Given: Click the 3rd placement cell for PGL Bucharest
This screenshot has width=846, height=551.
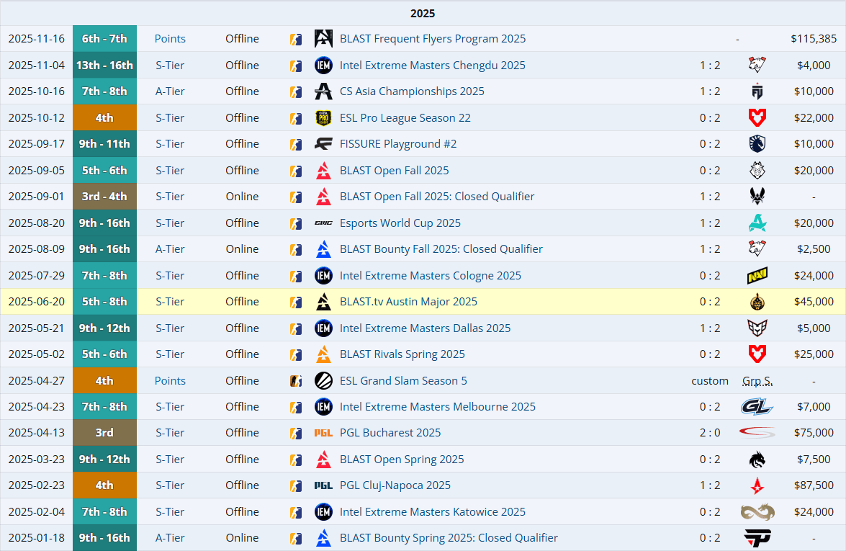Looking at the screenshot, I should [104, 433].
